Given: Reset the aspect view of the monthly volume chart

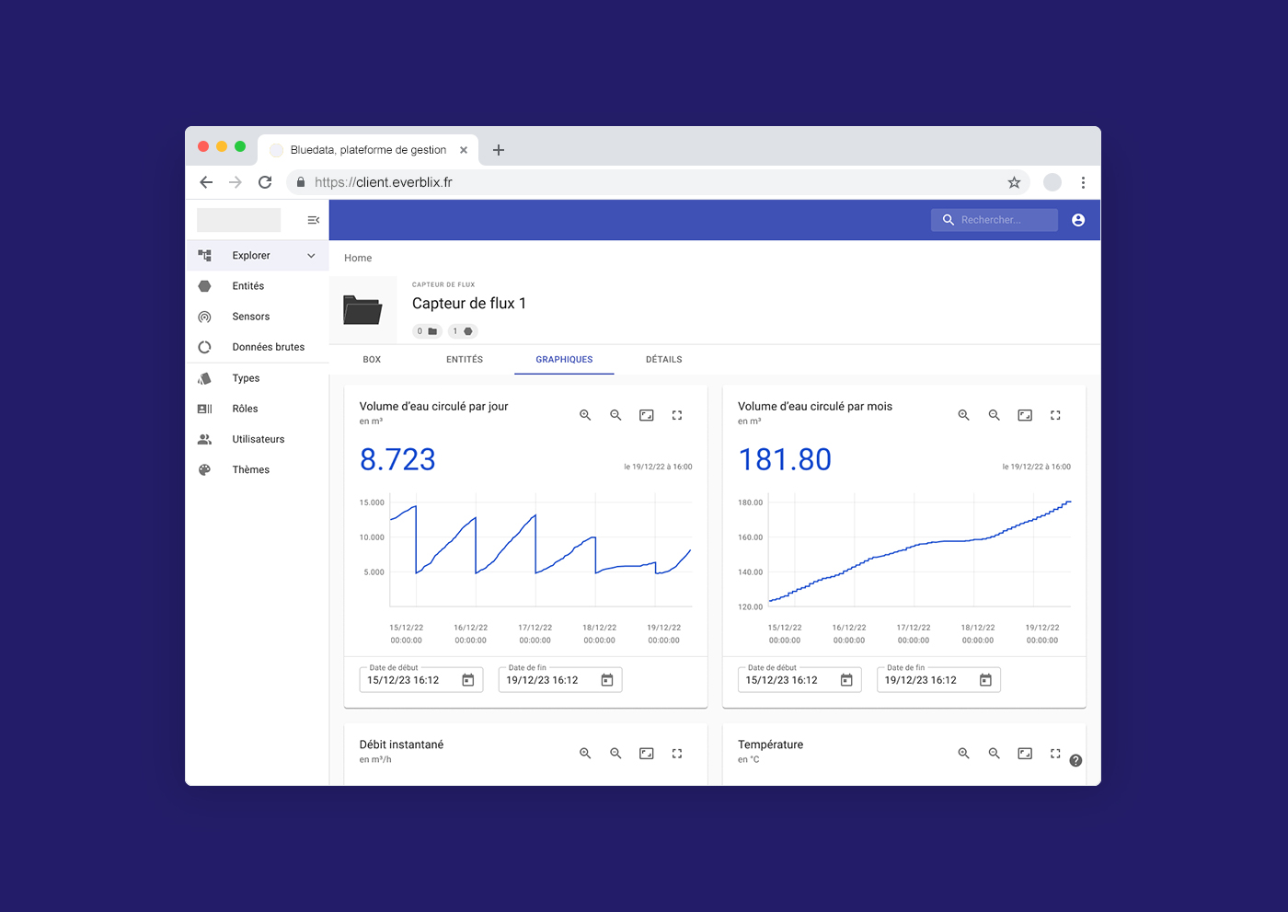Looking at the screenshot, I should [1025, 415].
